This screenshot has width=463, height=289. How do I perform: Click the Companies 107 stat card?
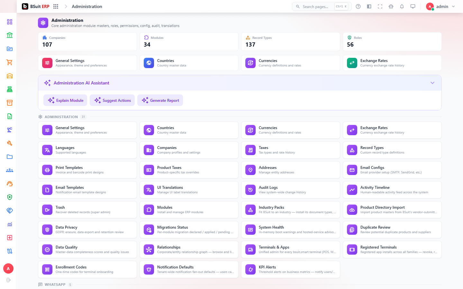click(x=87, y=41)
